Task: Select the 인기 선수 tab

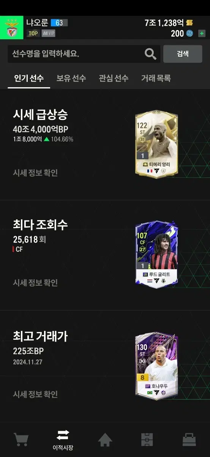Action: point(29,78)
